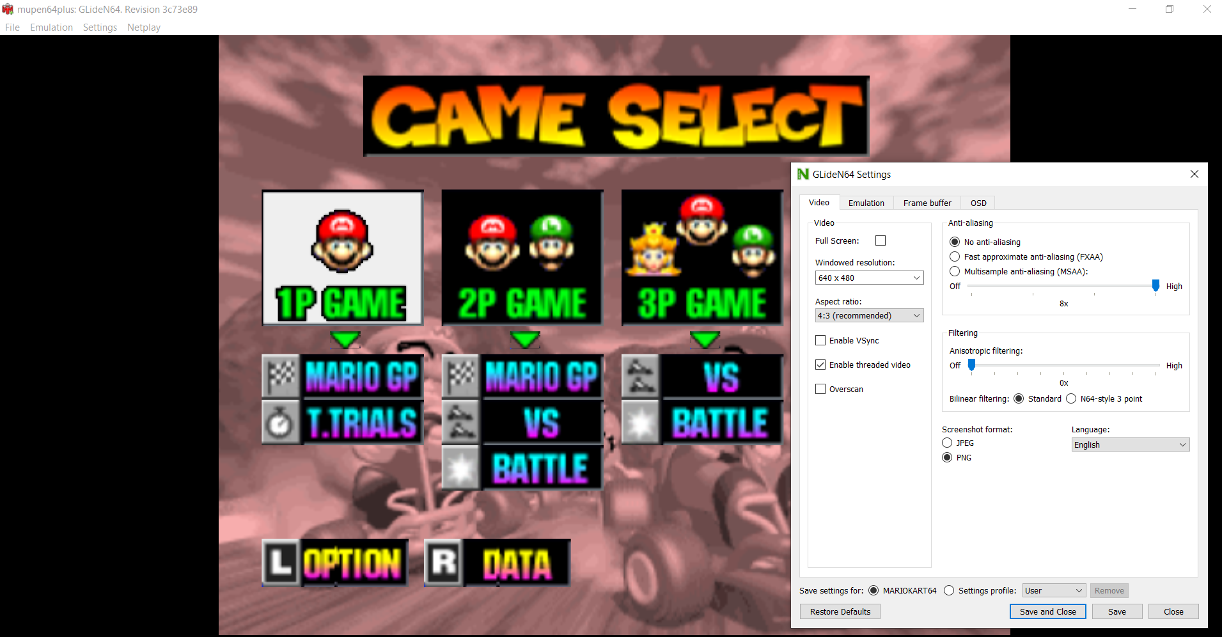
Task: Click the Anisotropic filtering slider handle
Action: click(x=971, y=365)
